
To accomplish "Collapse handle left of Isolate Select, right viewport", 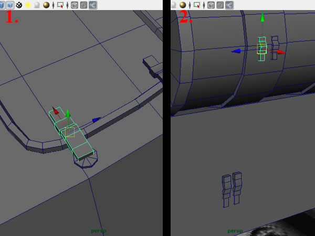I will click(x=190, y=5).
